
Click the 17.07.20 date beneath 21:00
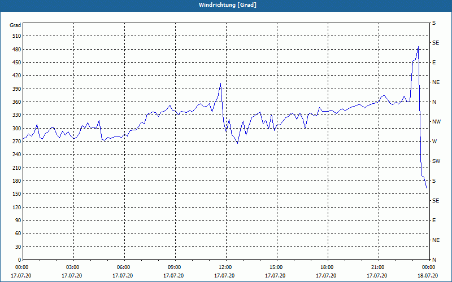377,275
